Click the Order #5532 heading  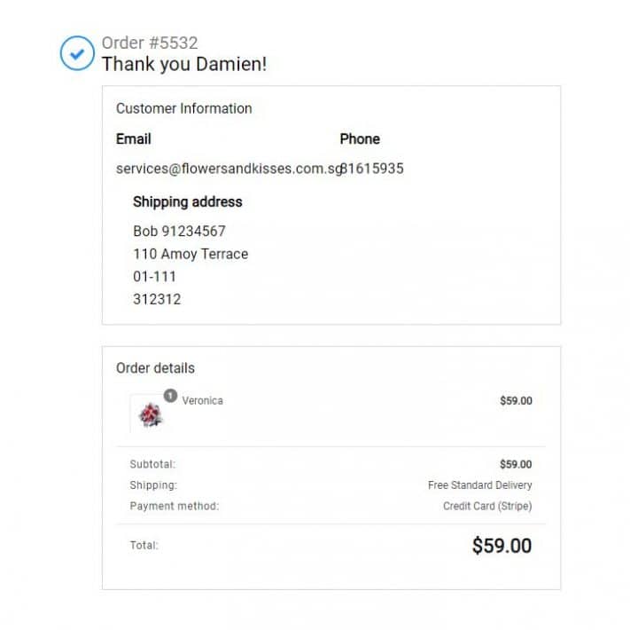click(150, 43)
